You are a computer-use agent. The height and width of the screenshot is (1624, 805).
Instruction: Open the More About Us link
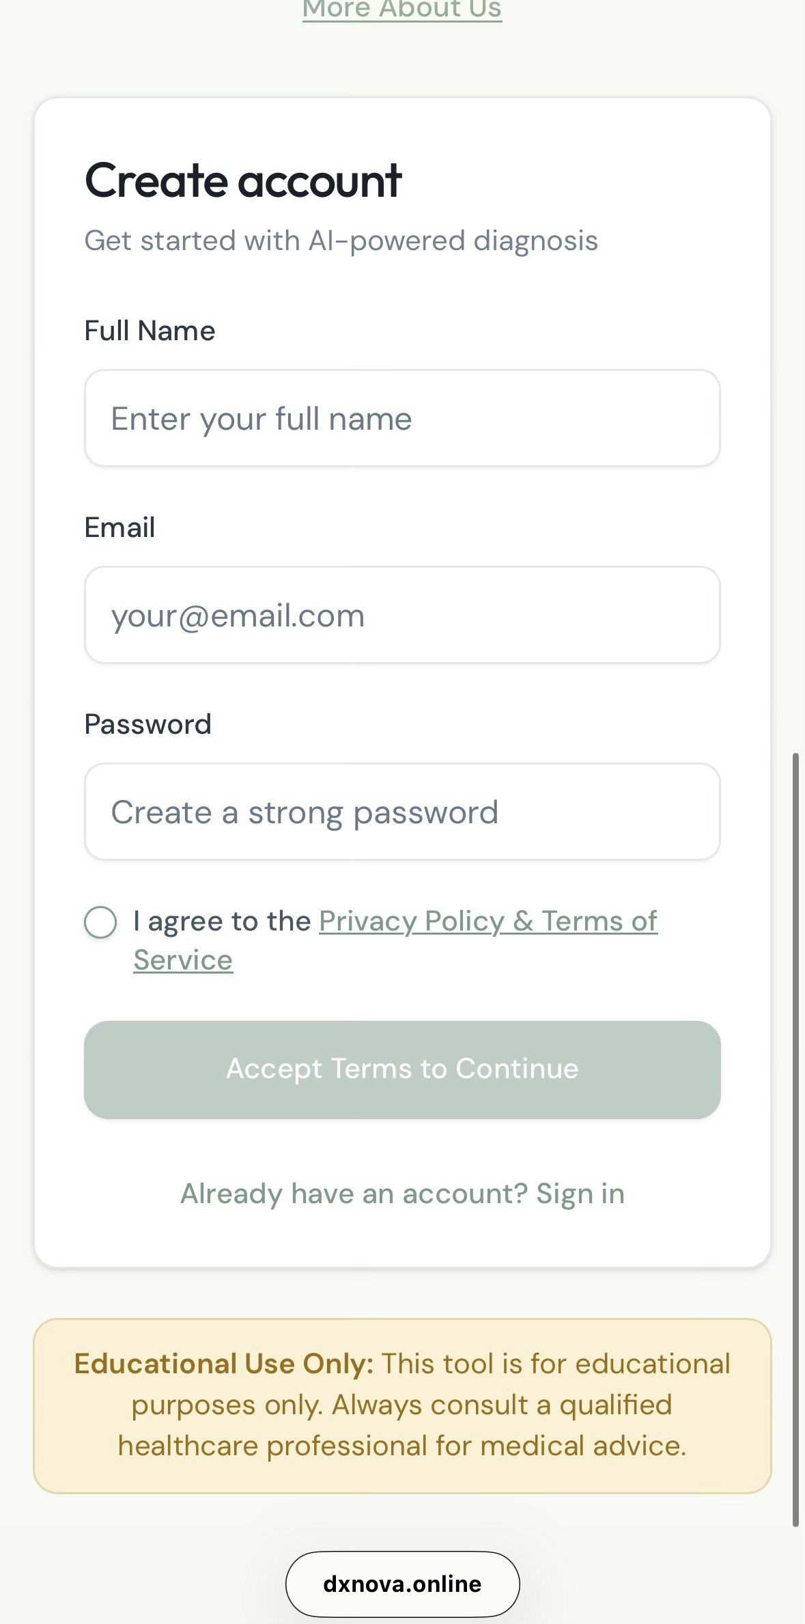point(402,10)
